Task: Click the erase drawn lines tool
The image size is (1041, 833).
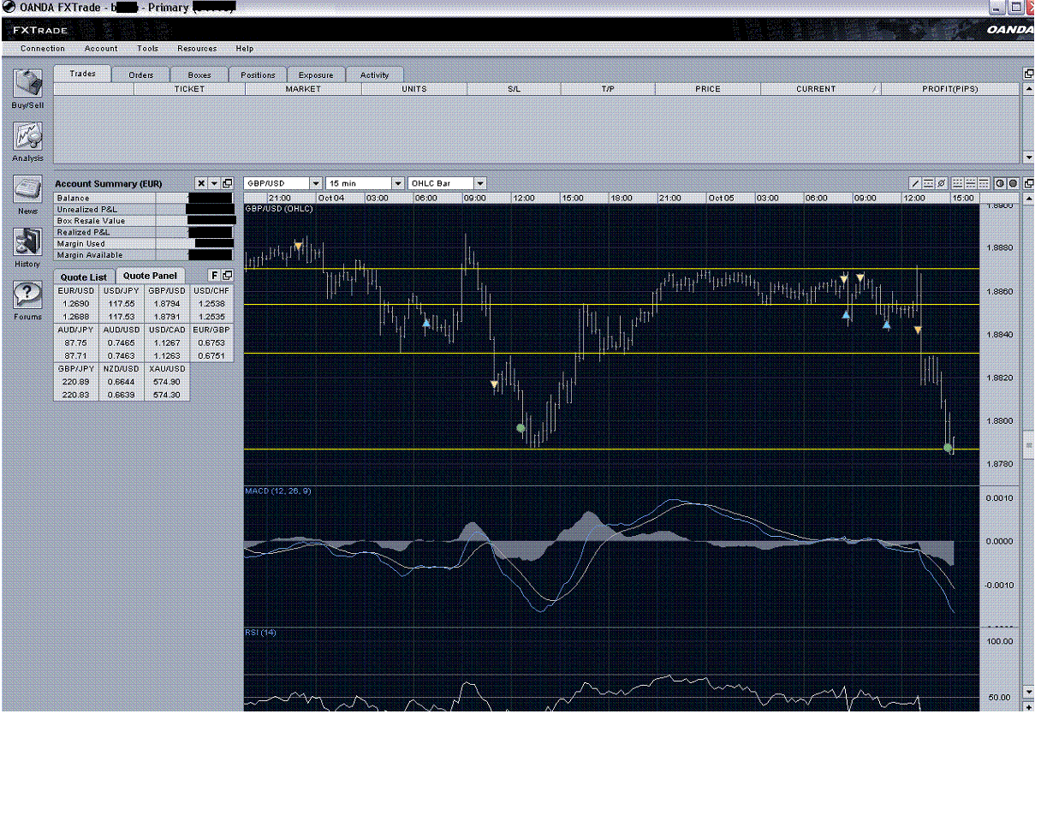Action: [x=941, y=183]
